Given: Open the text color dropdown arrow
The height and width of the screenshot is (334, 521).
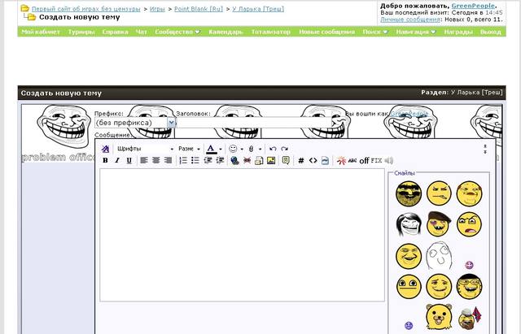Looking at the screenshot, I should pyautogui.click(x=221, y=149).
